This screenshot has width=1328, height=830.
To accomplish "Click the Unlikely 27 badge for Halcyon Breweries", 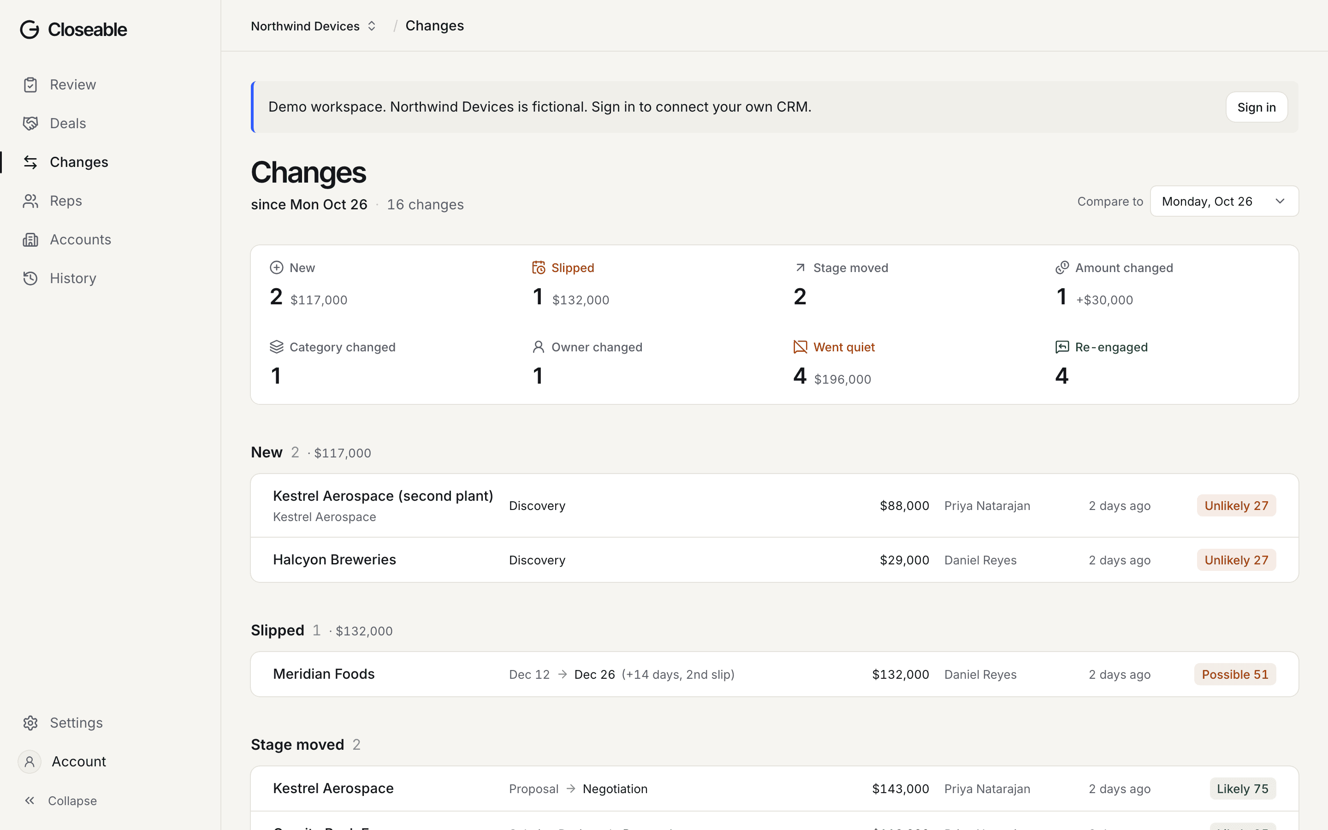I will (x=1236, y=560).
